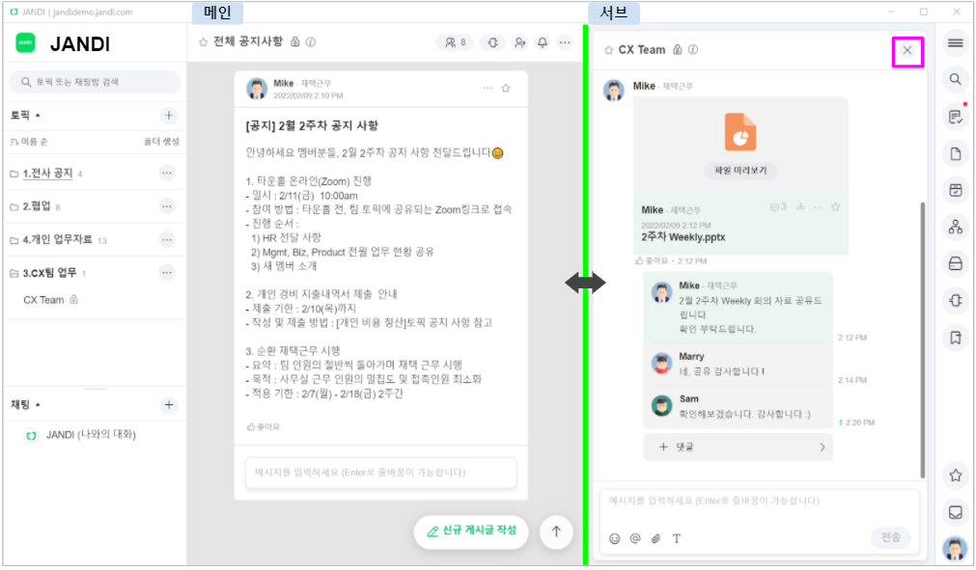976x570 pixels.
Task: Click 신규 게시글 작성 button
Action: tap(471, 530)
